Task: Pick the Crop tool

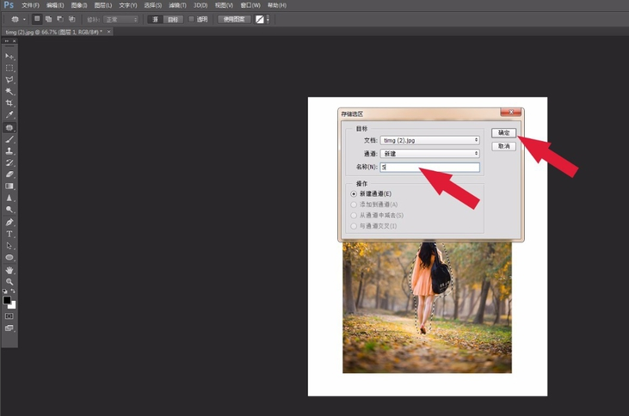Action: (9, 103)
